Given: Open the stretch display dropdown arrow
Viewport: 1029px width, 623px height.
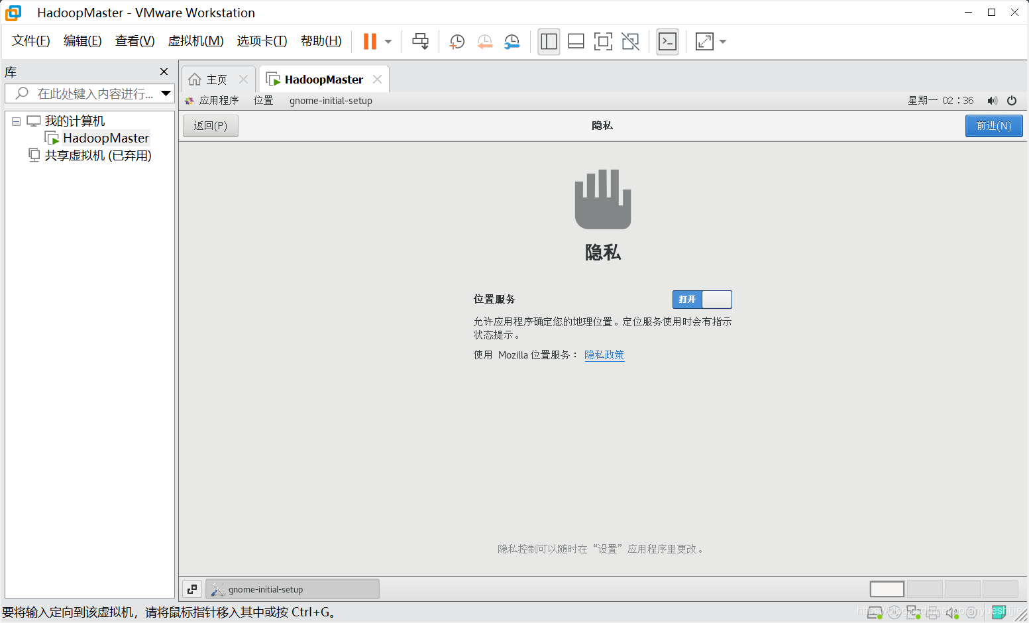Looking at the screenshot, I should coord(723,42).
